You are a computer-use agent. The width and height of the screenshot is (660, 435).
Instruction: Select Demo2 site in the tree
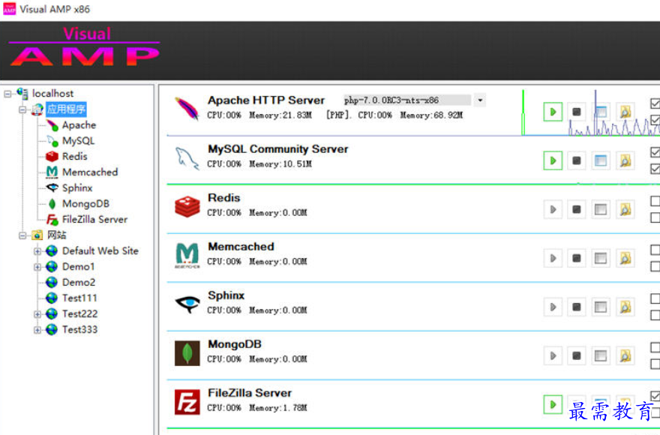(x=79, y=282)
